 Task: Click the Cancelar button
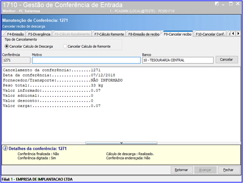pyautogui.click(x=226, y=60)
